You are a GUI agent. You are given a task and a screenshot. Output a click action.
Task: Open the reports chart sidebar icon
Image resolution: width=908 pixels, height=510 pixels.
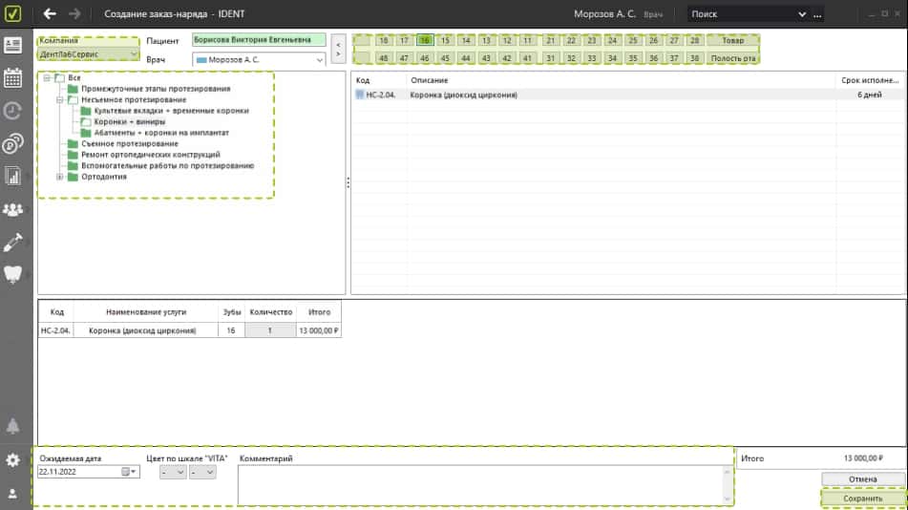13,176
